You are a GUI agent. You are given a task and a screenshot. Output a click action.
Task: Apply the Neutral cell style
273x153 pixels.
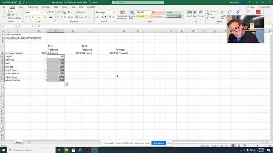143,16
